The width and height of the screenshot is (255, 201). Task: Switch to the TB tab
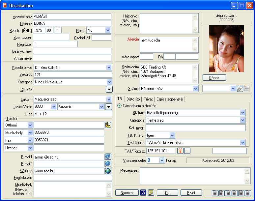point(120,99)
